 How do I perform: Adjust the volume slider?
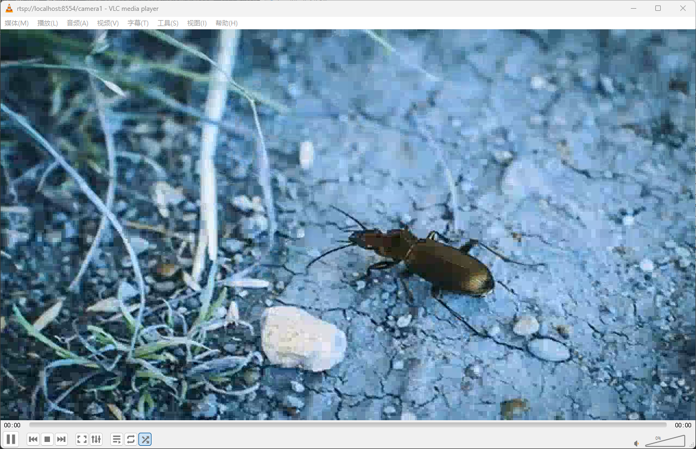(665, 441)
